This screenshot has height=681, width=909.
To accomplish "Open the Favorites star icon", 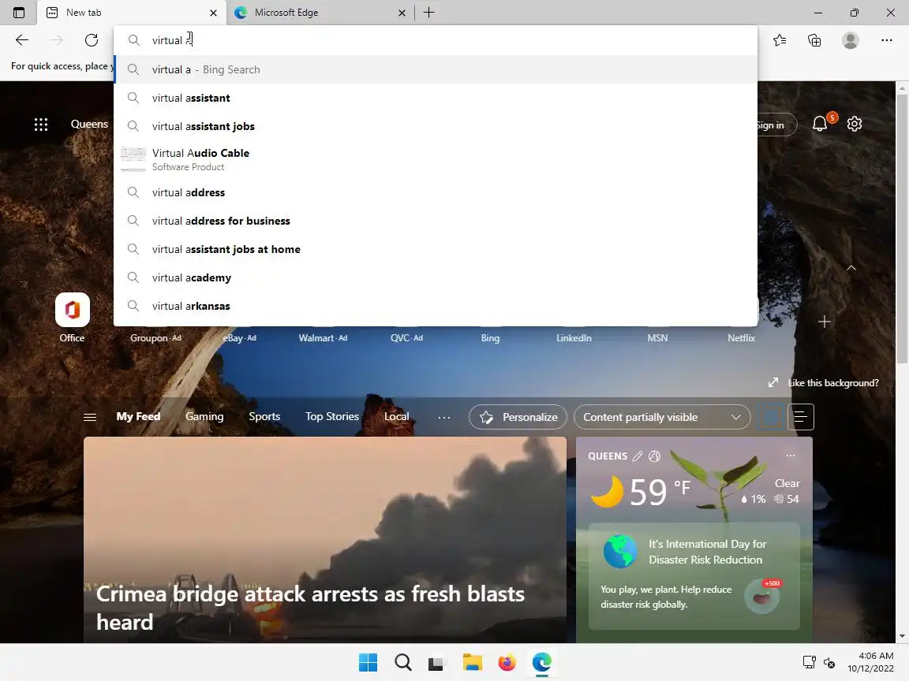I will pyautogui.click(x=780, y=40).
